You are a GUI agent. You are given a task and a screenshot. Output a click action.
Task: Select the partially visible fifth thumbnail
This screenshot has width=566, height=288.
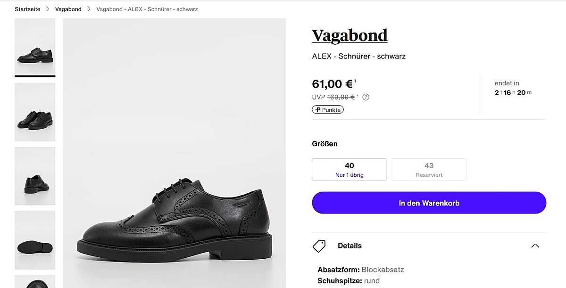pos(35,282)
